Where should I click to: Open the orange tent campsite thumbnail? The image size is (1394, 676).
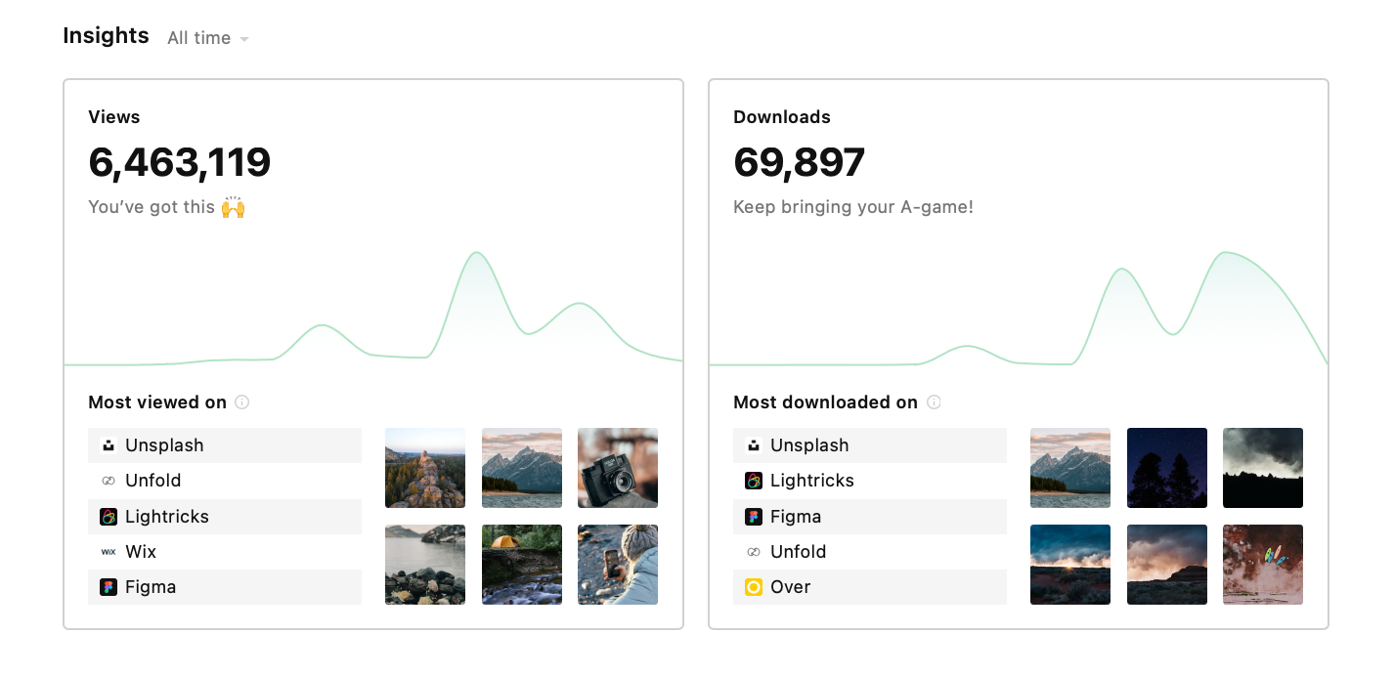point(522,565)
